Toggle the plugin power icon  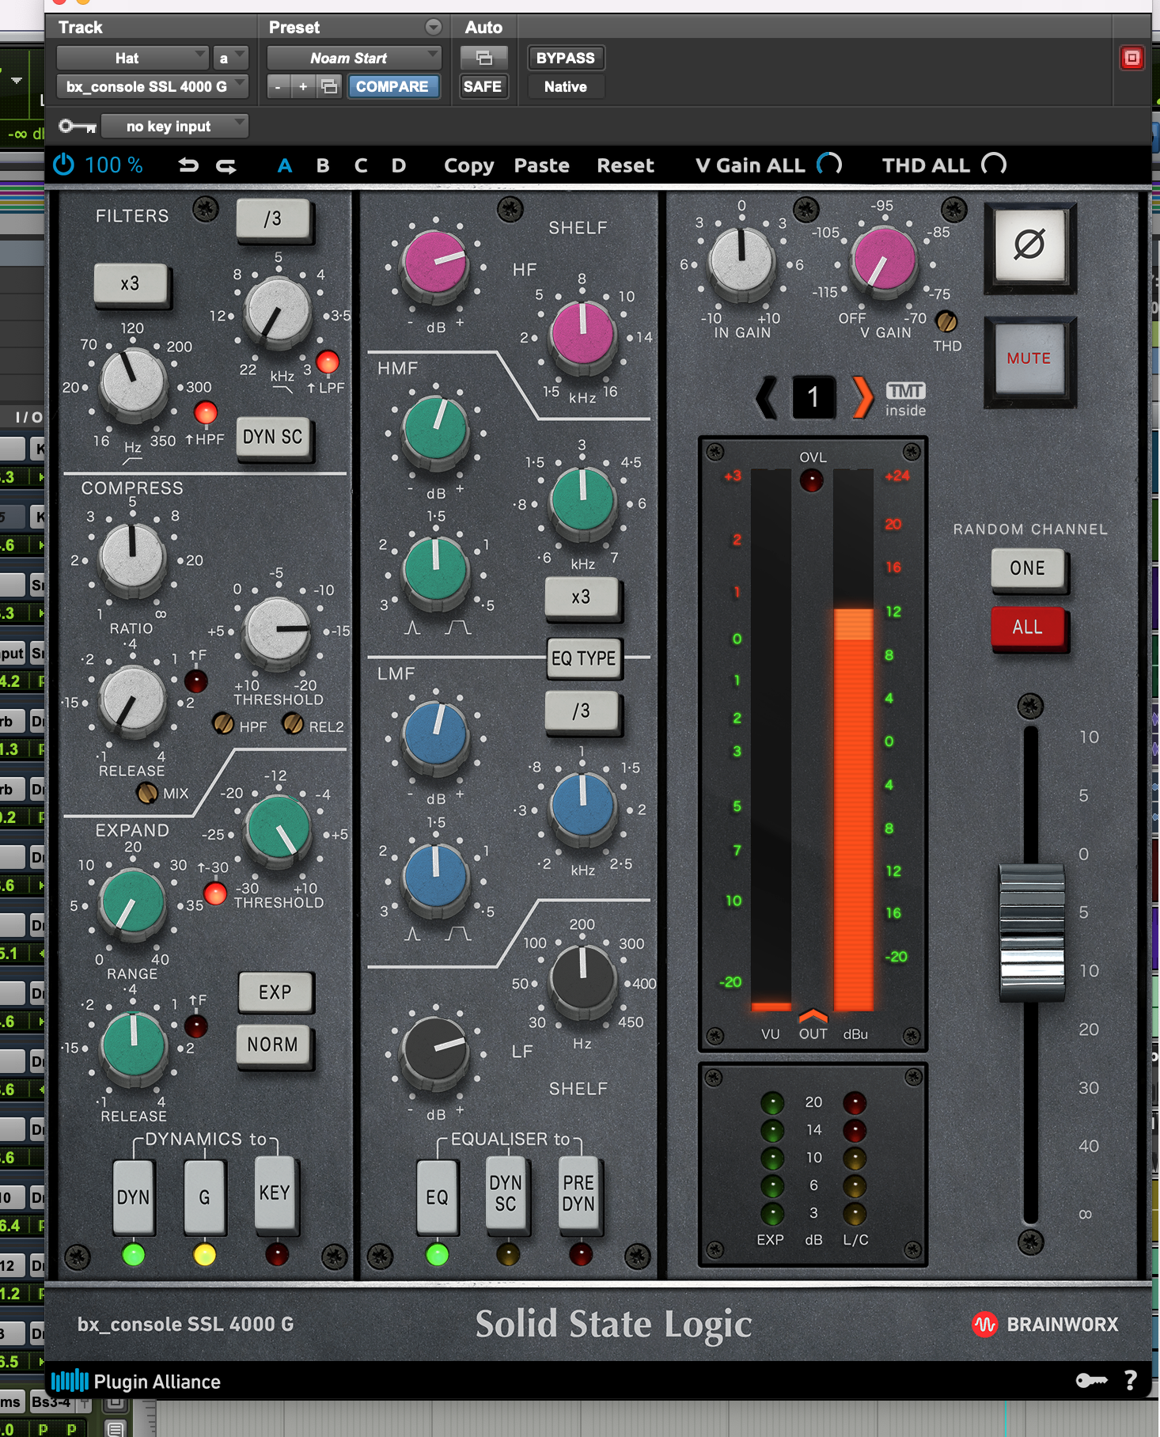click(63, 165)
